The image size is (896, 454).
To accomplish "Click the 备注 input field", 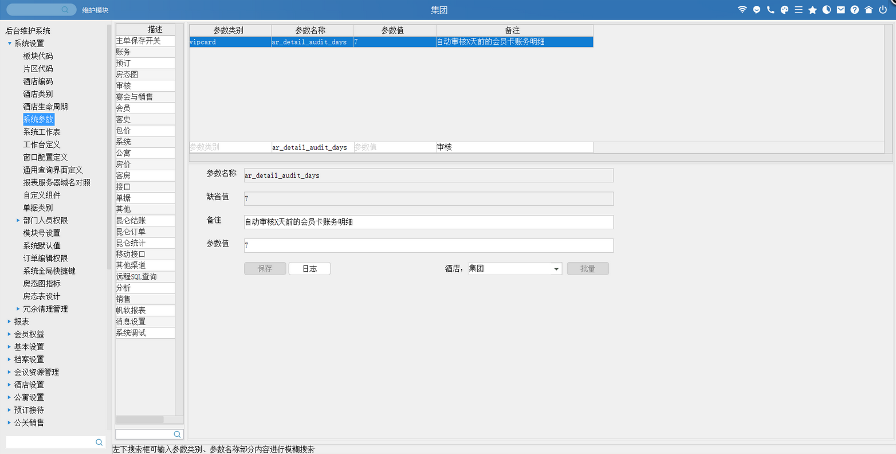I will point(429,222).
